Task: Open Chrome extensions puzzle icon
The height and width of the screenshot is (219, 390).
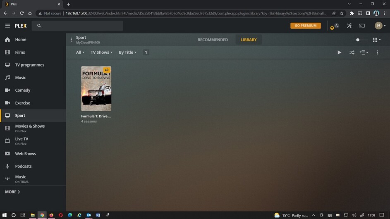Action: [x=352, y=13]
